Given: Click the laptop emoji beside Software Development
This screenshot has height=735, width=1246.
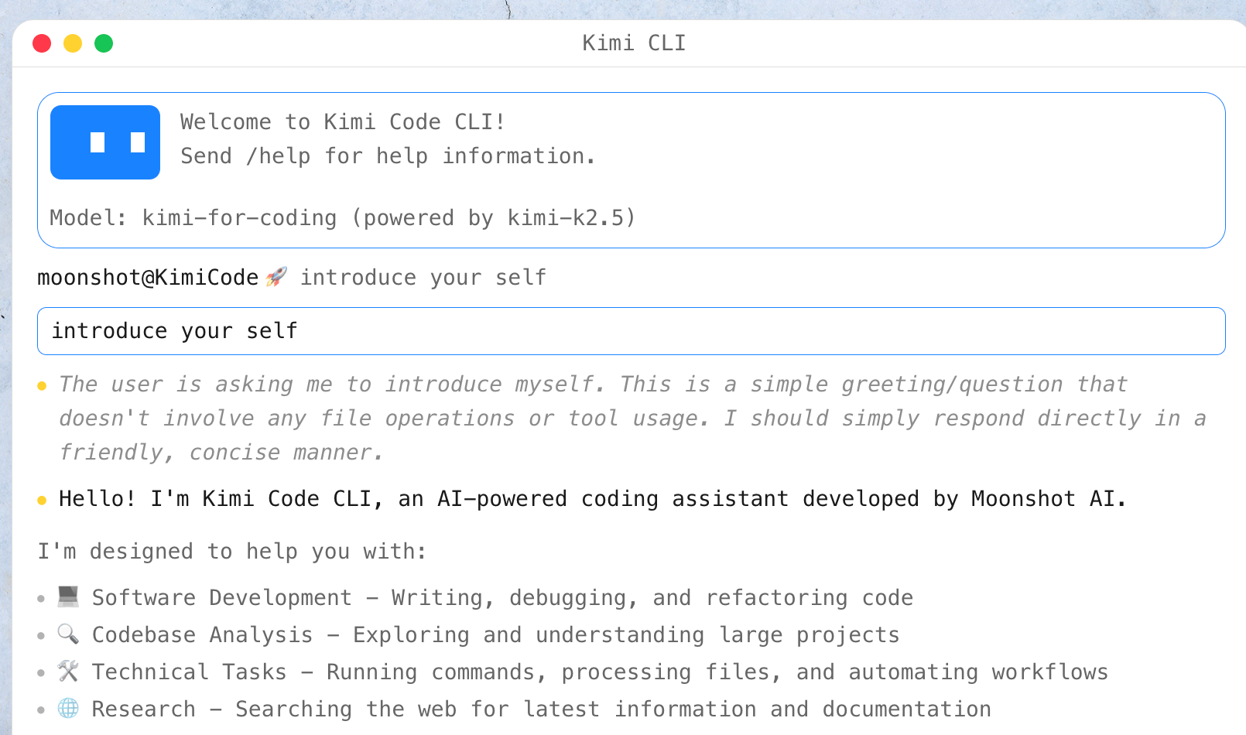Looking at the screenshot, I should pyautogui.click(x=68, y=597).
